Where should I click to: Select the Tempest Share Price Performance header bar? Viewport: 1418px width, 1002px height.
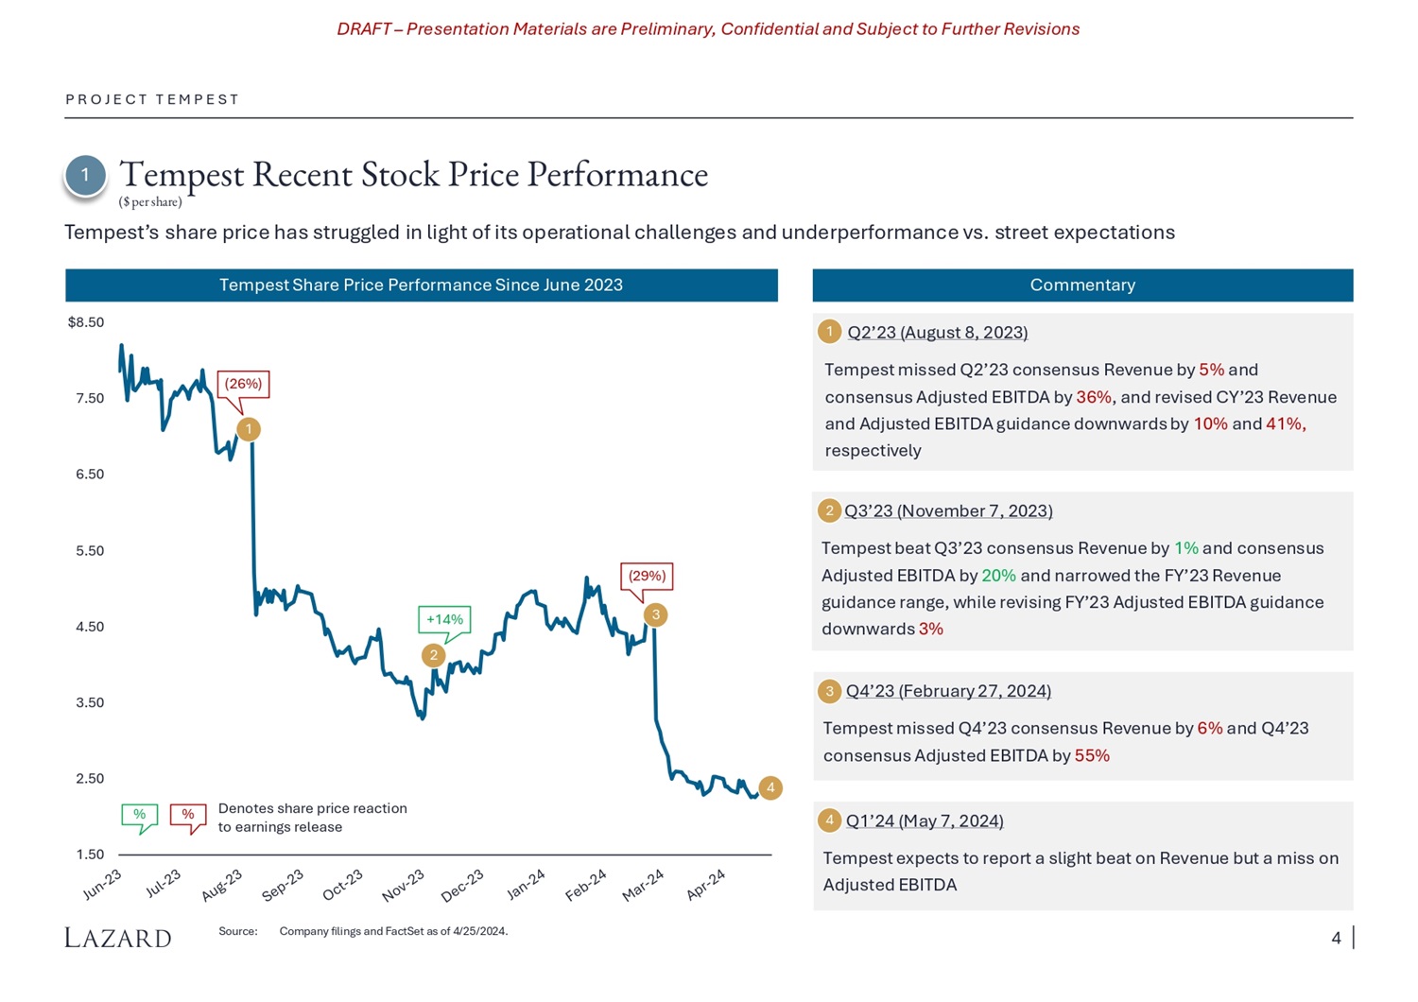pyautogui.click(x=421, y=285)
